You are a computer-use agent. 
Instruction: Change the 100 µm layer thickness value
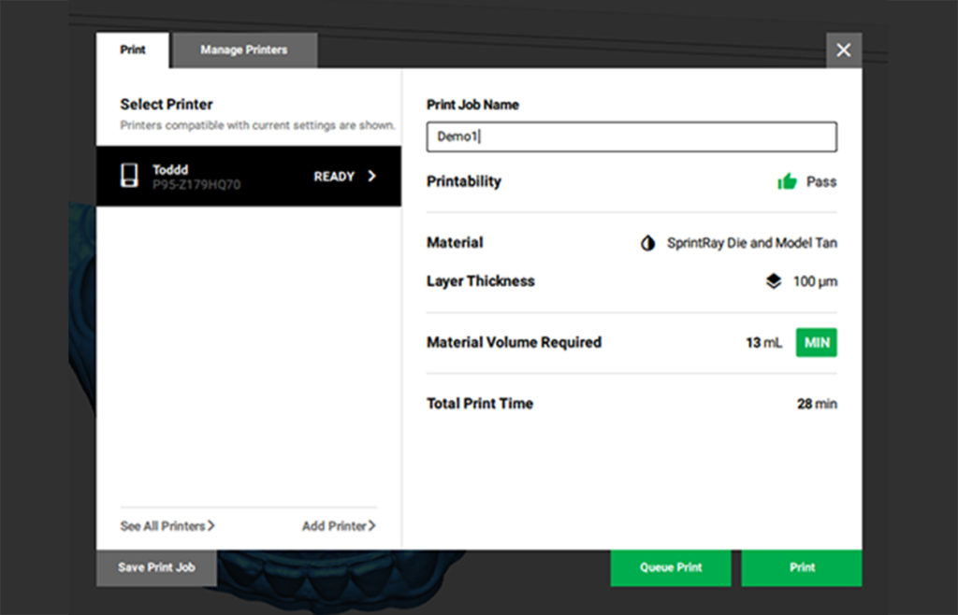tap(814, 281)
